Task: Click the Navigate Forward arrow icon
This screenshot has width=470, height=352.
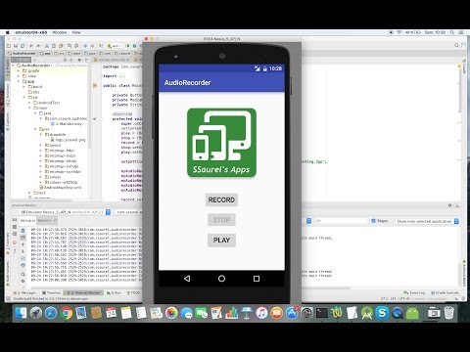Action: (x=92, y=46)
